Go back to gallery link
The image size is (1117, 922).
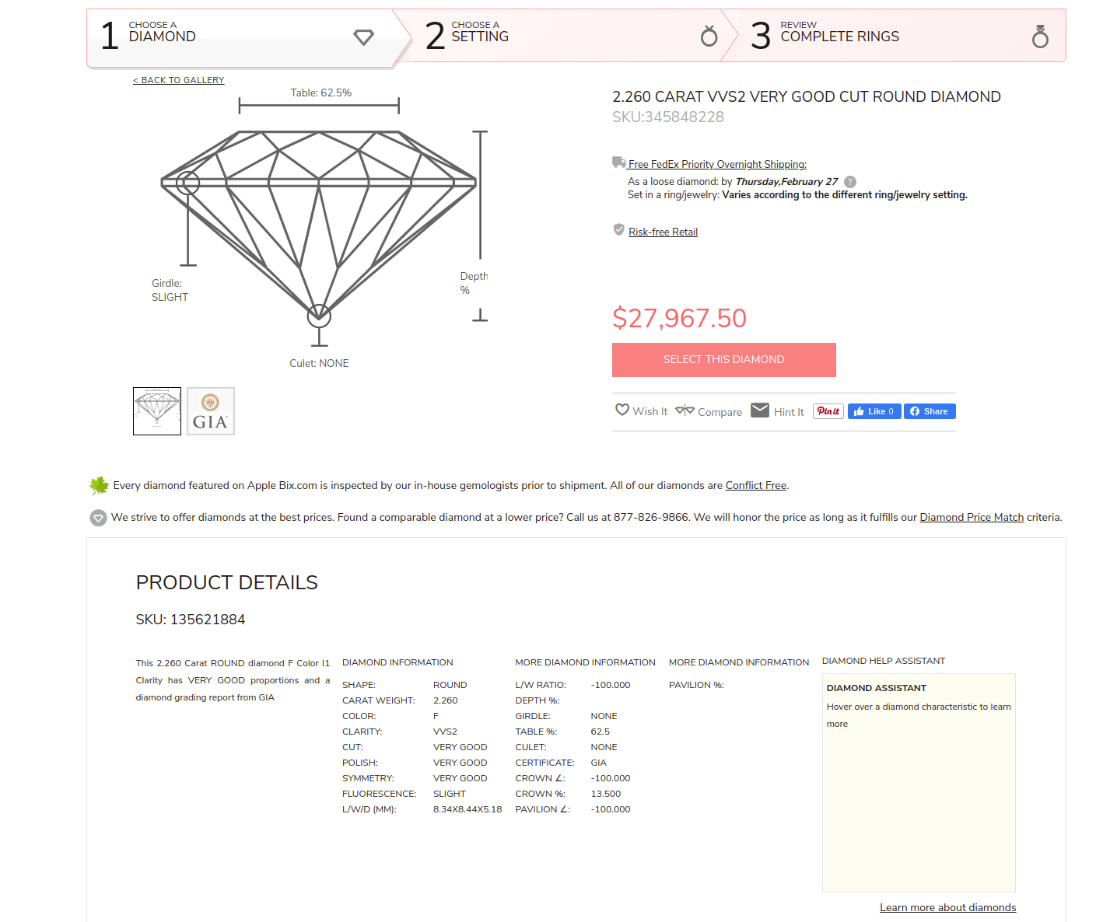[179, 80]
